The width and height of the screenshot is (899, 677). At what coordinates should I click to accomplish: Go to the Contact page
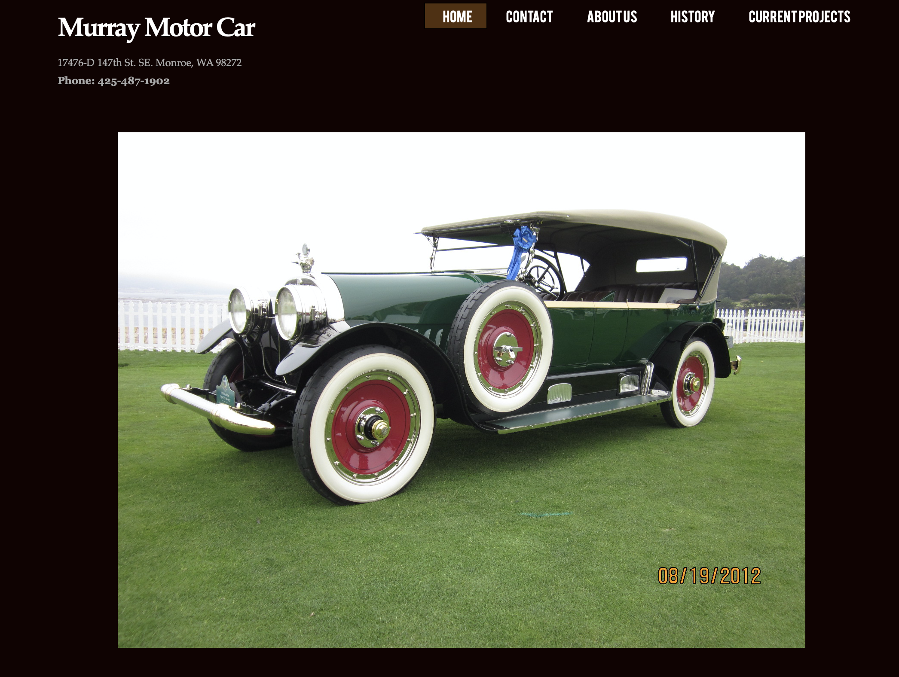[529, 17]
